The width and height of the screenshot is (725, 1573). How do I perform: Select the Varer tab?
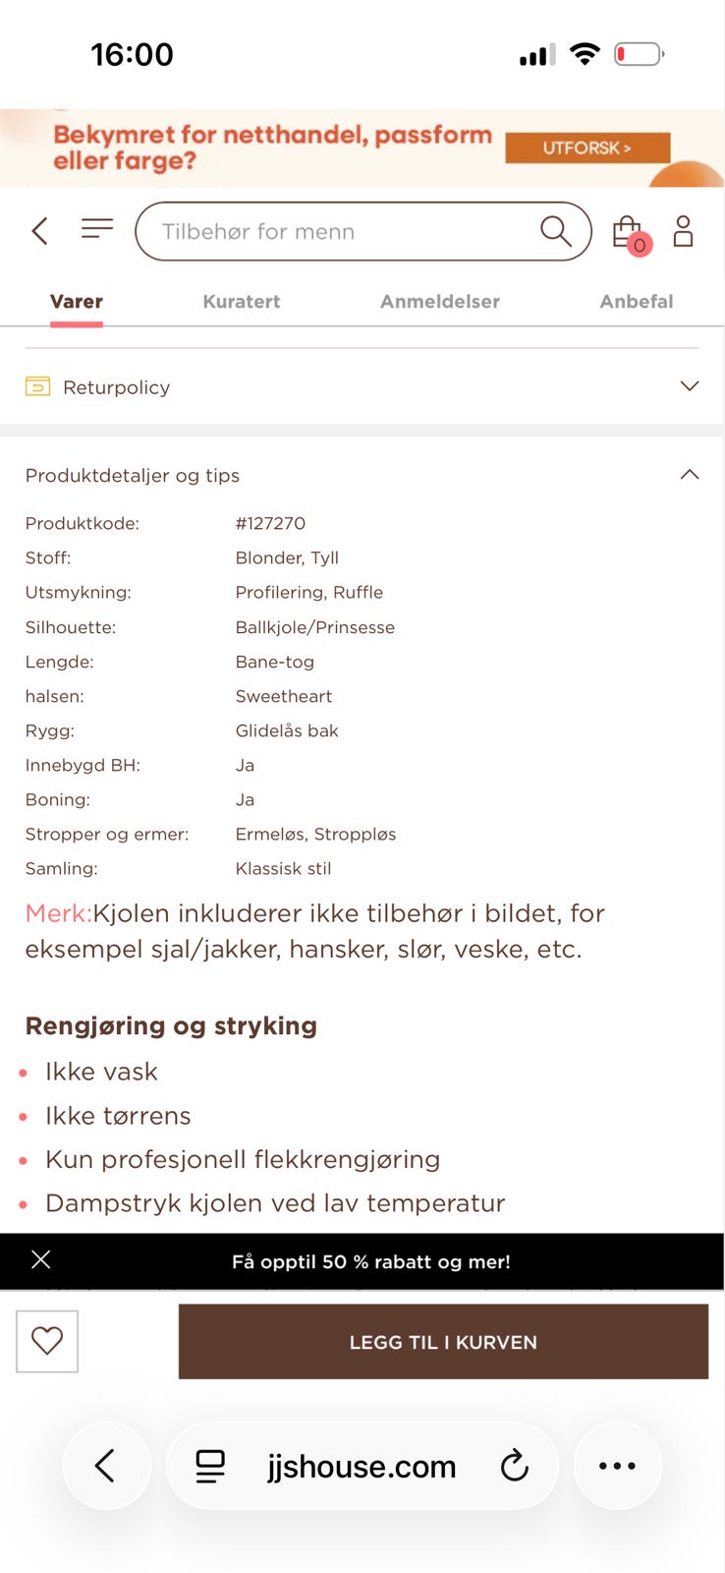click(77, 302)
